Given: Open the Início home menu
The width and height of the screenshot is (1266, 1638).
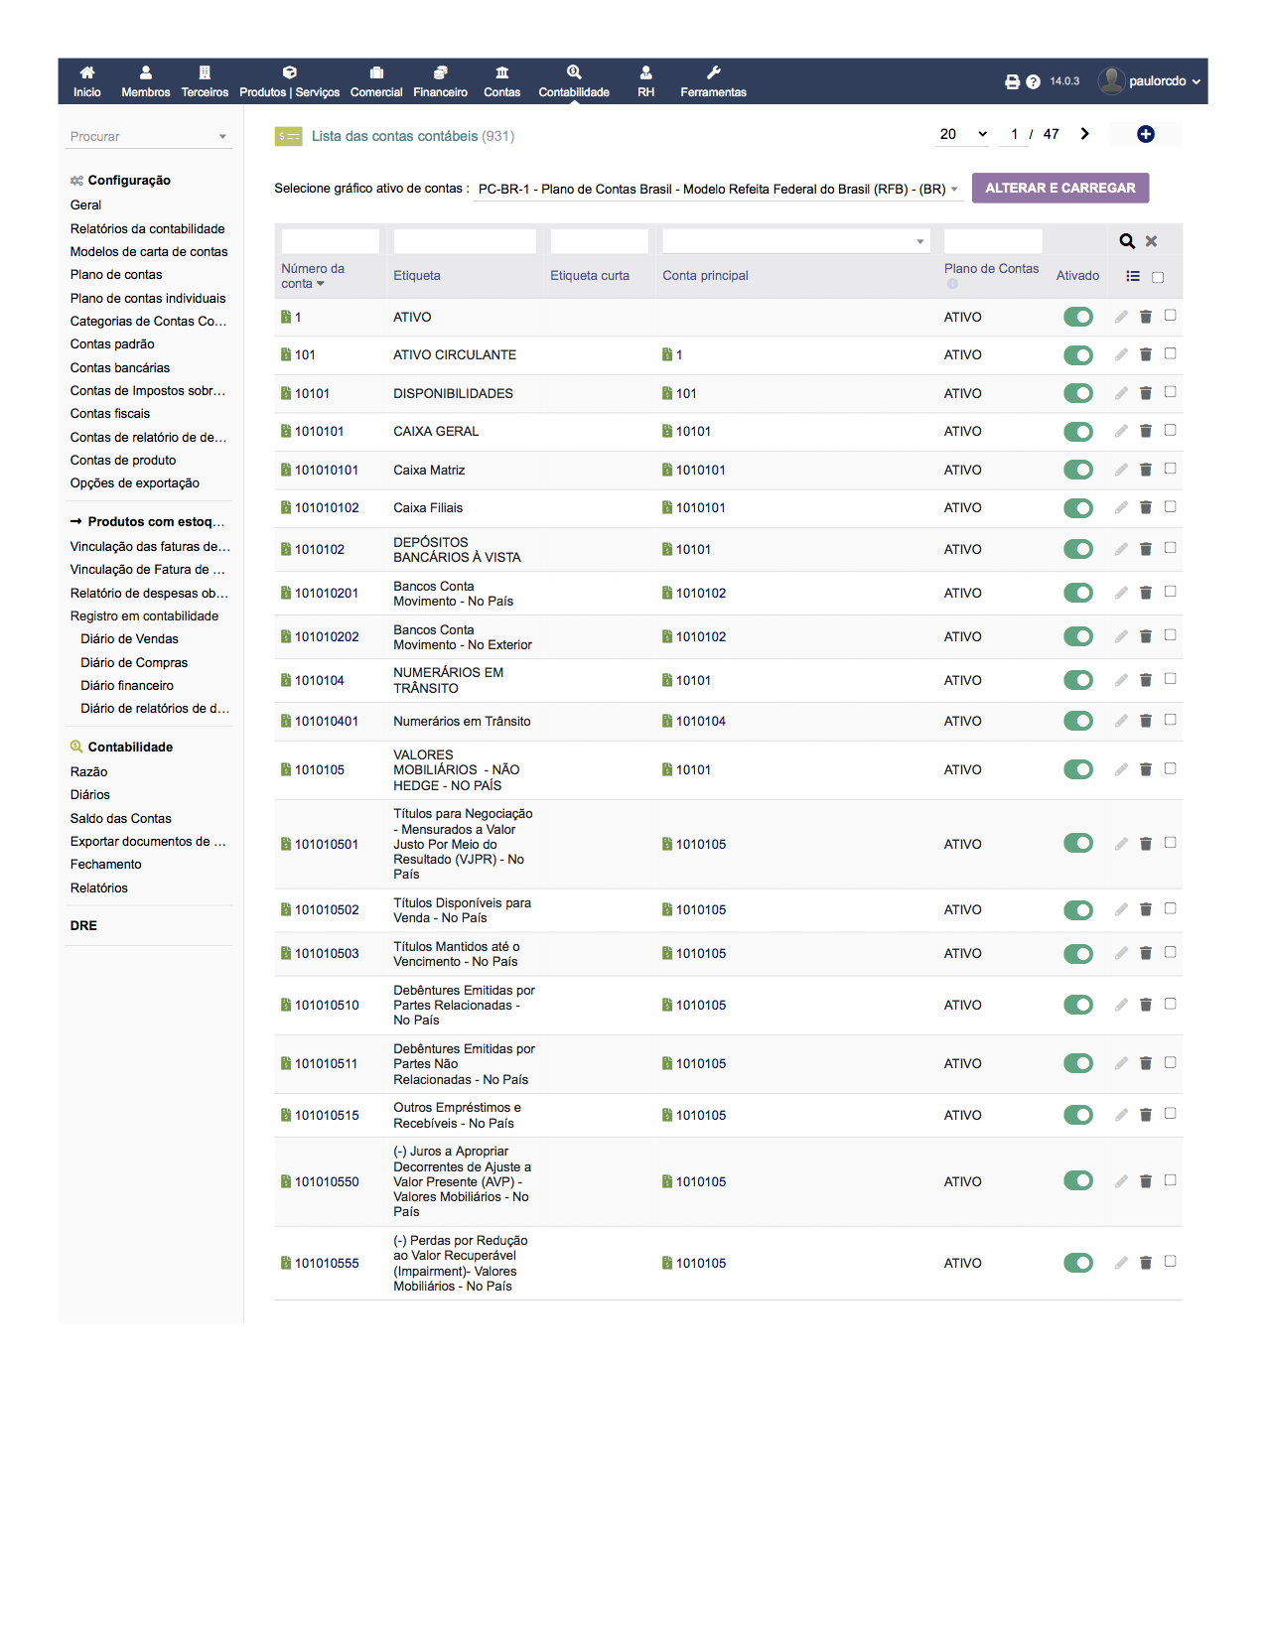Looking at the screenshot, I should (87, 81).
